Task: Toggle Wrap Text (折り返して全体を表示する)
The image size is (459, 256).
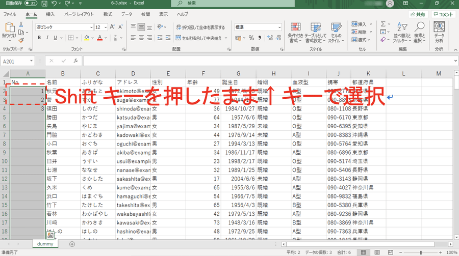Action: (x=200, y=27)
